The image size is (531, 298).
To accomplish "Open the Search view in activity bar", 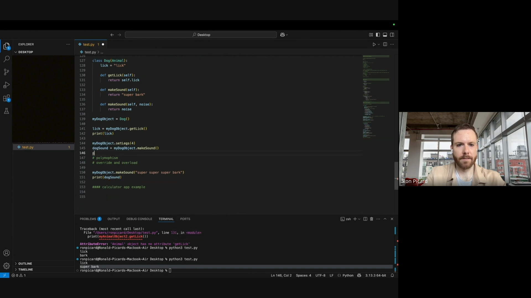I will tap(6, 59).
